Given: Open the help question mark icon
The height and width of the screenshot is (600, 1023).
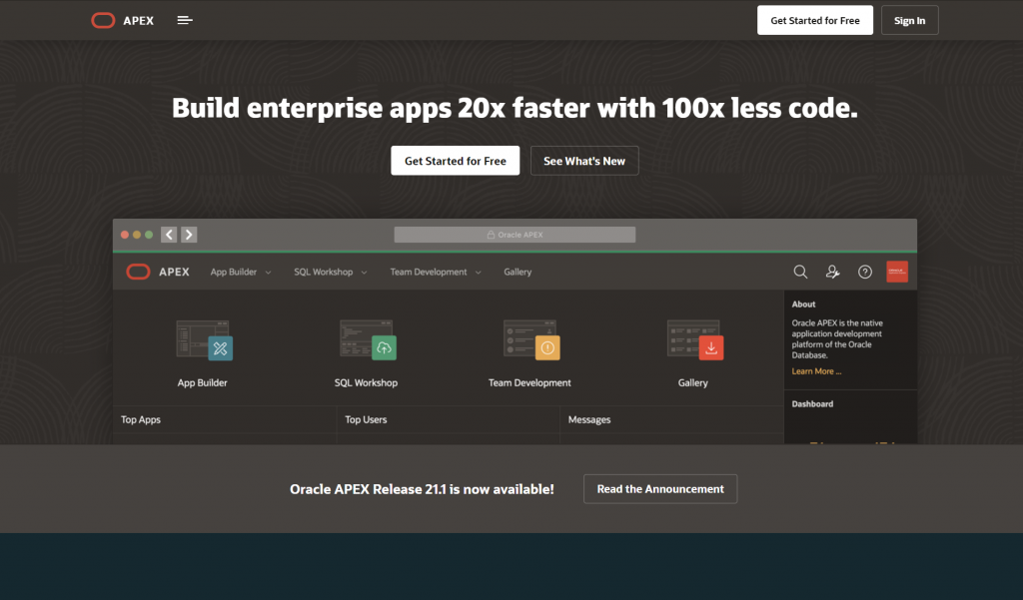Looking at the screenshot, I should 865,272.
